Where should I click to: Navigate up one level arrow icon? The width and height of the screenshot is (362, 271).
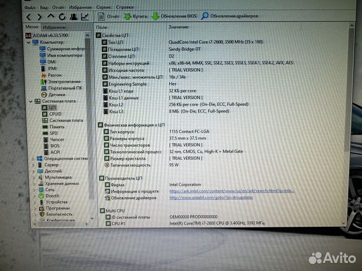pos(51,17)
